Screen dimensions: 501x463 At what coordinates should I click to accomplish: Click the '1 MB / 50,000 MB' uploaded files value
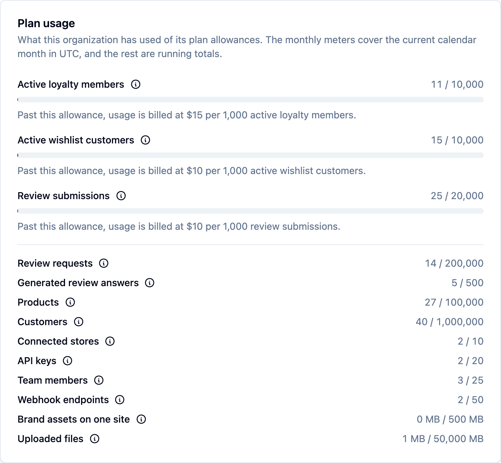tap(443, 439)
